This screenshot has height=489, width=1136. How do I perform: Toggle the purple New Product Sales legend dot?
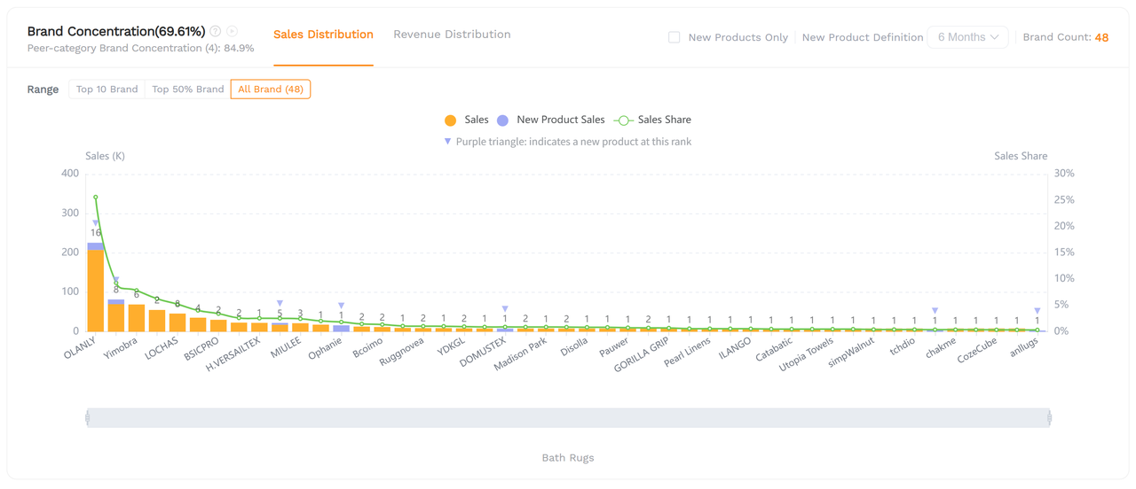503,120
